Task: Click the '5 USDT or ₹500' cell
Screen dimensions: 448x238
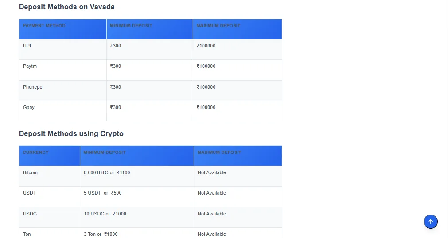Action: tap(137, 197)
